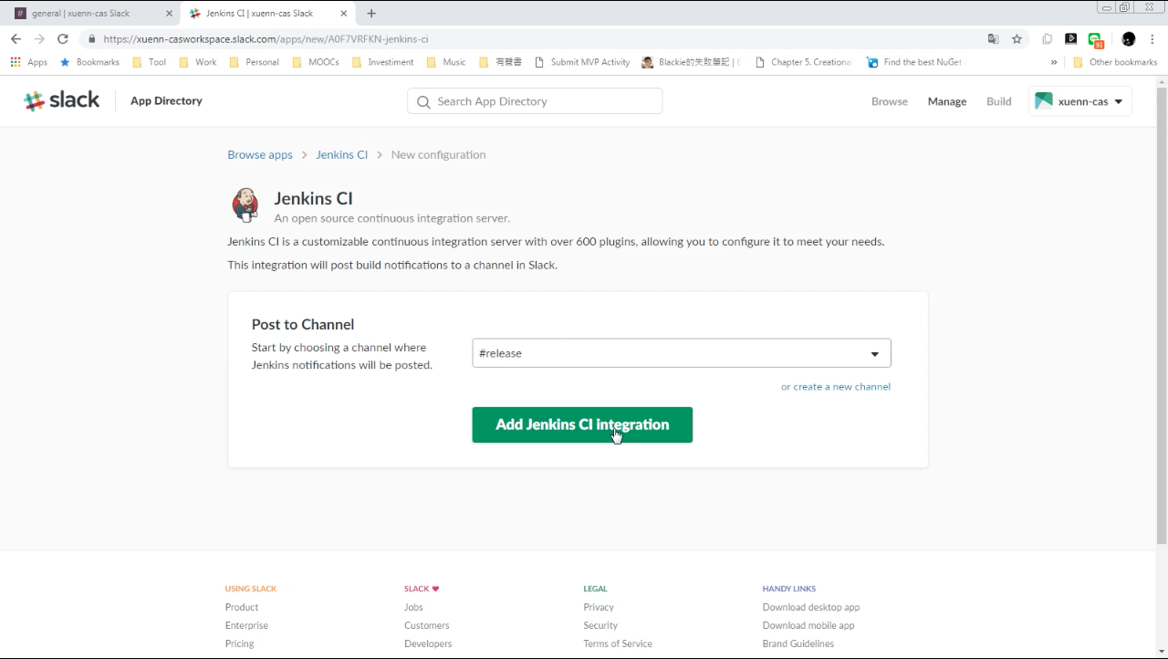The height and width of the screenshot is (659, 1168).
Task: Open a new browser tab
Action: 371,14
